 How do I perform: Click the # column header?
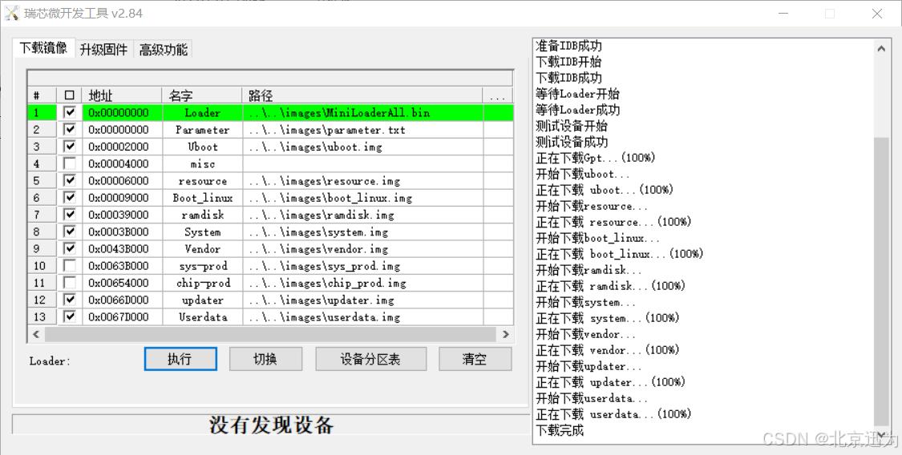[x=42, y=95]
